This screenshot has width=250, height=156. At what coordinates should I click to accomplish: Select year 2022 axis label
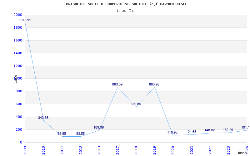point(210,150)
